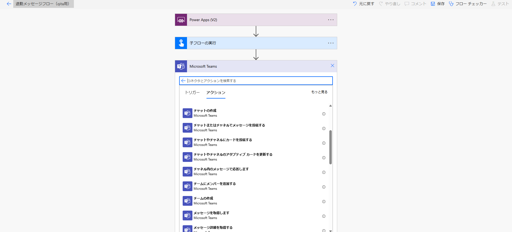Viewport: 512px width, 232px height.
Task: Click the action list scrollbar thumb
Action: coord(330,147)
